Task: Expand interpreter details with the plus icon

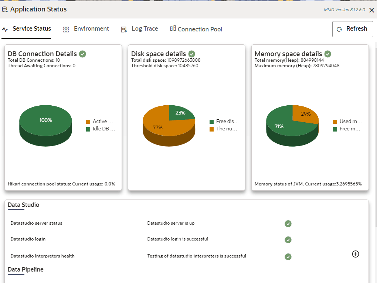Action: 355,254
